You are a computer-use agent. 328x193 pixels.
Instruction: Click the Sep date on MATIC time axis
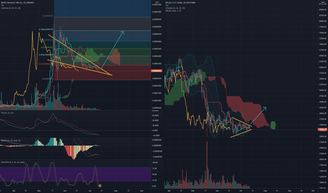pos(141,191)
